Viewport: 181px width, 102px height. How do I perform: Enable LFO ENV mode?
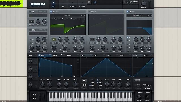tap(90, 83)
